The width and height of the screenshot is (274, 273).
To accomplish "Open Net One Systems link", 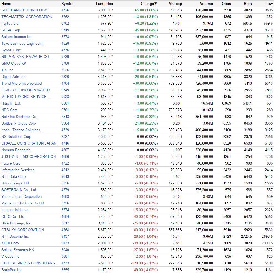I will 20,117.
